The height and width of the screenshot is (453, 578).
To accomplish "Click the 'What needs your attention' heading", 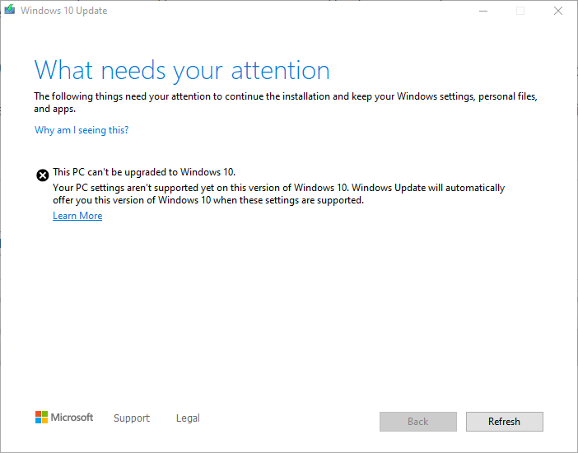I will click(x=182, y=70).
